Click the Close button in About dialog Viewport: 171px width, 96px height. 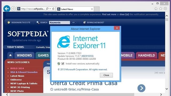[106, 75]
